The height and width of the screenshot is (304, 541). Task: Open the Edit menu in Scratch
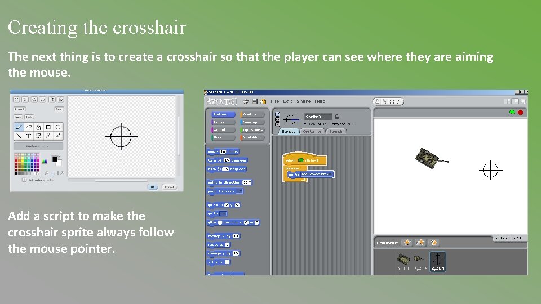pos(288,101)
